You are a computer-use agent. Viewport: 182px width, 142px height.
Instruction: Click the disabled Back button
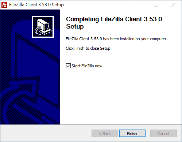[x=105, y=133]
